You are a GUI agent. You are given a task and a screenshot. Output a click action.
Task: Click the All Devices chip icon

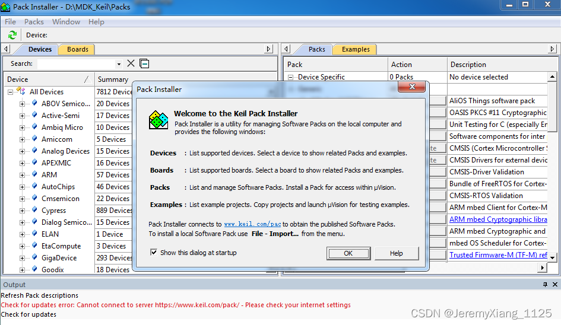[21, 91]
